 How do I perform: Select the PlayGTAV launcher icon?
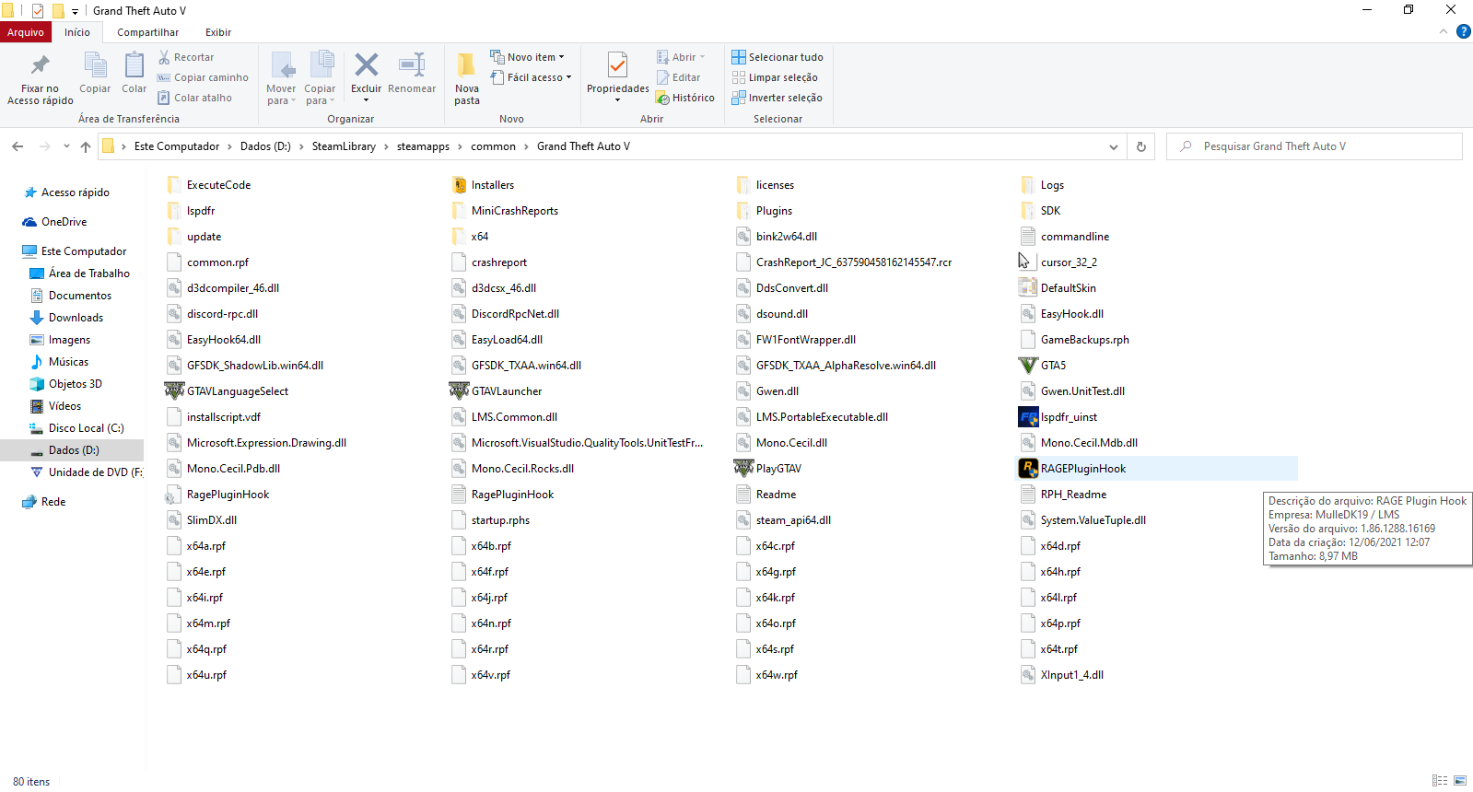743,468
